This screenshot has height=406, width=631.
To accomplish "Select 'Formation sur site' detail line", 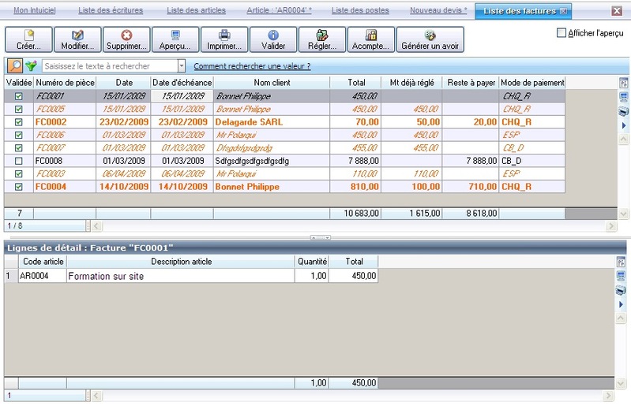I will click(191, 276).
